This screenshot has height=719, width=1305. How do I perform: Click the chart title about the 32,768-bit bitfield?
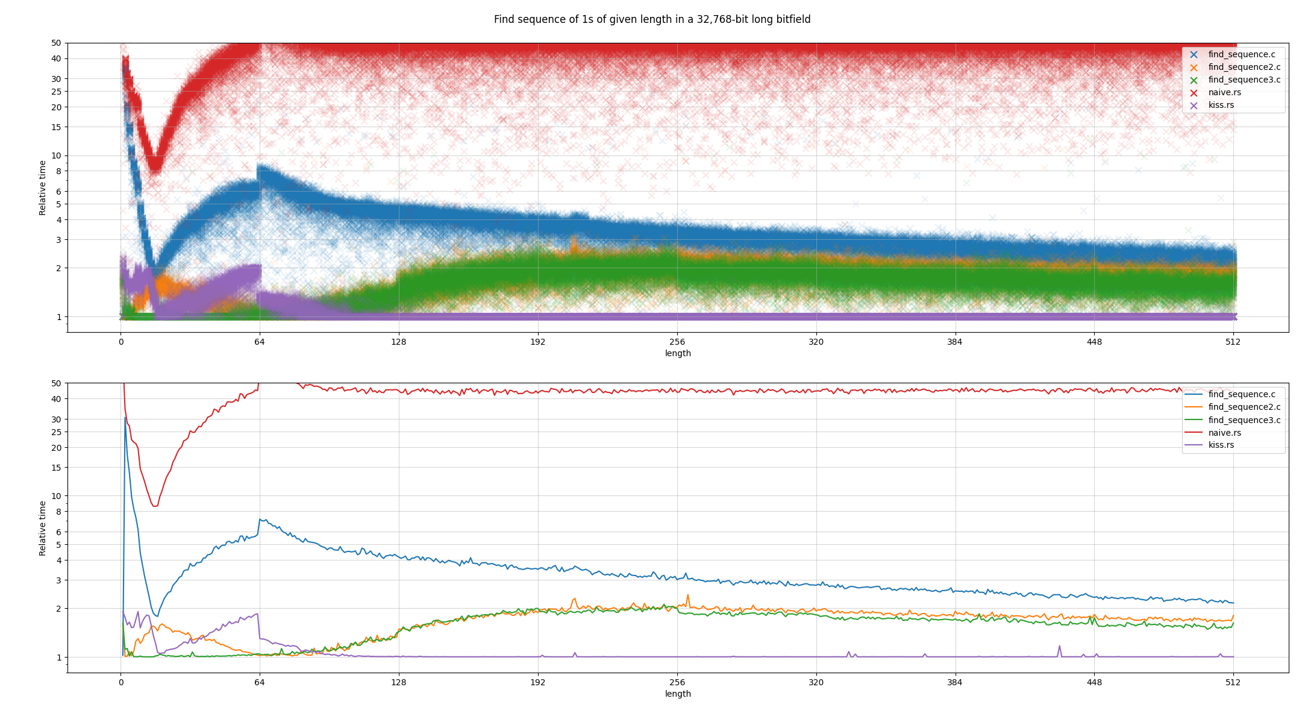tap(652, 19)
